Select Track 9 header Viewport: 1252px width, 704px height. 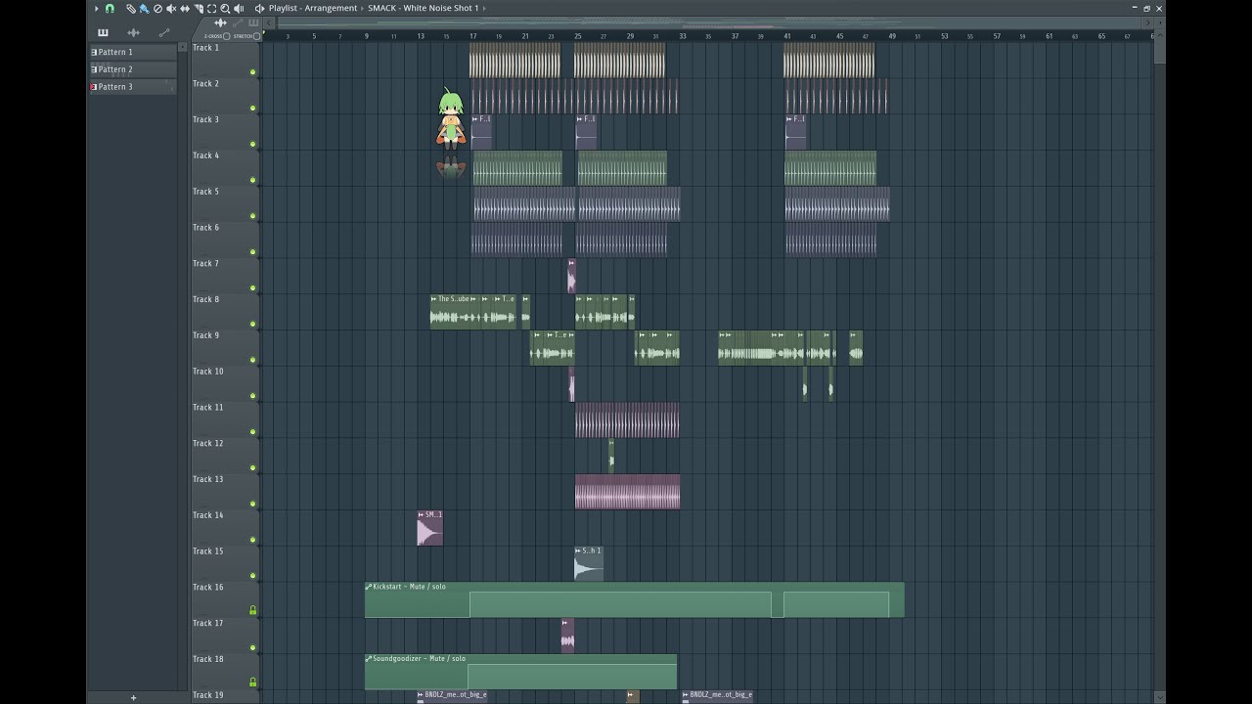point(224,348)
